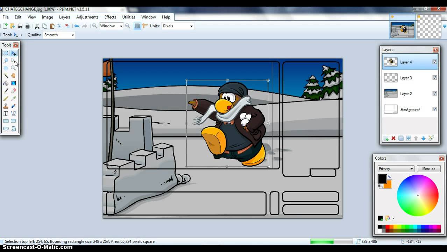Click the Crop to Selection icon
The width and height of the screenshot is (447, 252).
(x=59, y=26)
